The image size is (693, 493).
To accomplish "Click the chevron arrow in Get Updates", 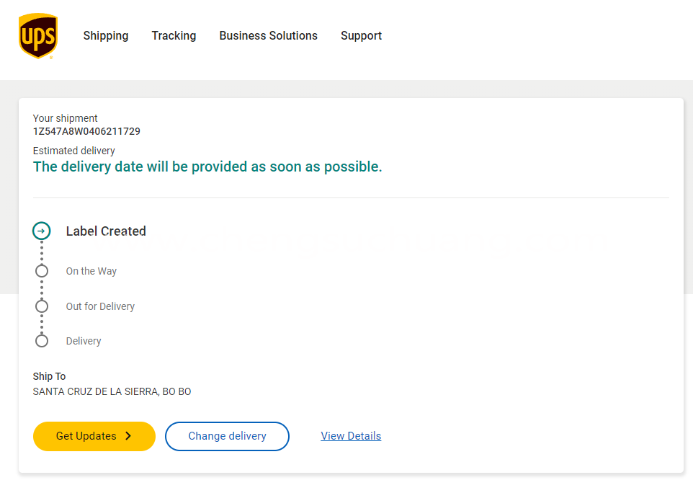I will point(128,436).
